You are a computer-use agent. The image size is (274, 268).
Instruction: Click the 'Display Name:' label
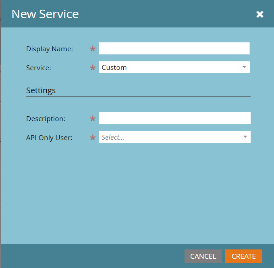click(x=50, y=49)
